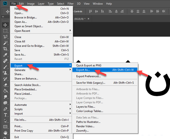Click Distribute horizontal centers icon
This screenshot has height=139, width=170.
click(158, 11)
